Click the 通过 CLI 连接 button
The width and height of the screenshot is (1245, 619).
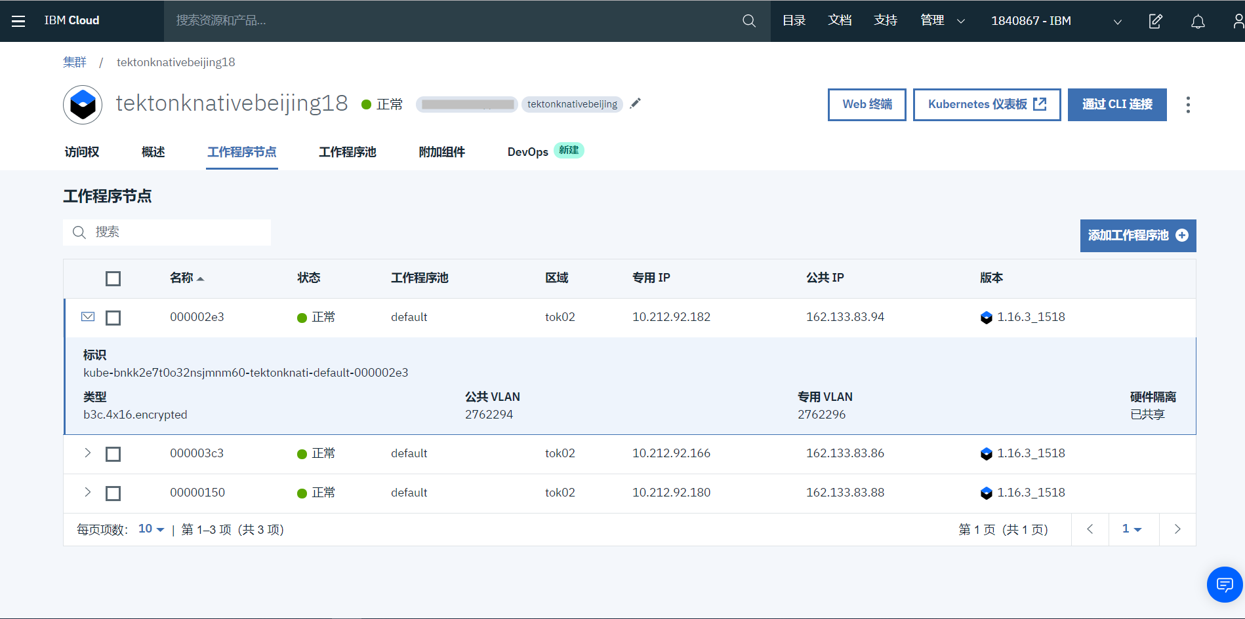click(x=1117, y=105)
